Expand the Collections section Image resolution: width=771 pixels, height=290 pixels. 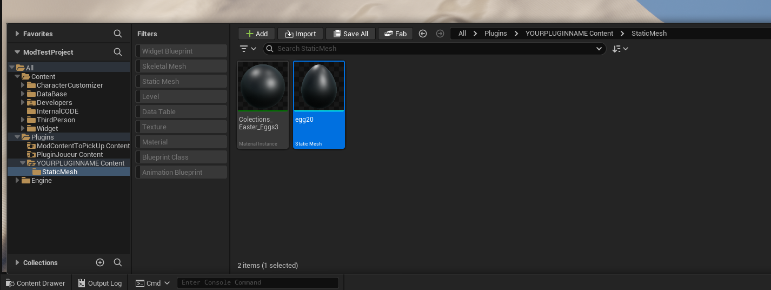tap(17, 262)
